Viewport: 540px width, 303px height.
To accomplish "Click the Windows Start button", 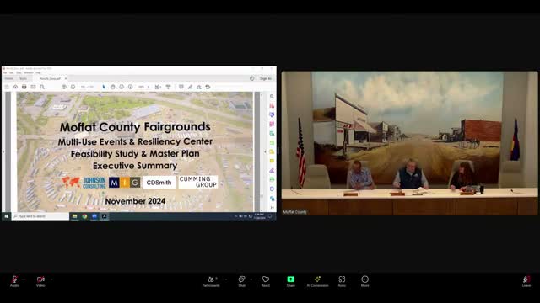I will tap(6, 216).
